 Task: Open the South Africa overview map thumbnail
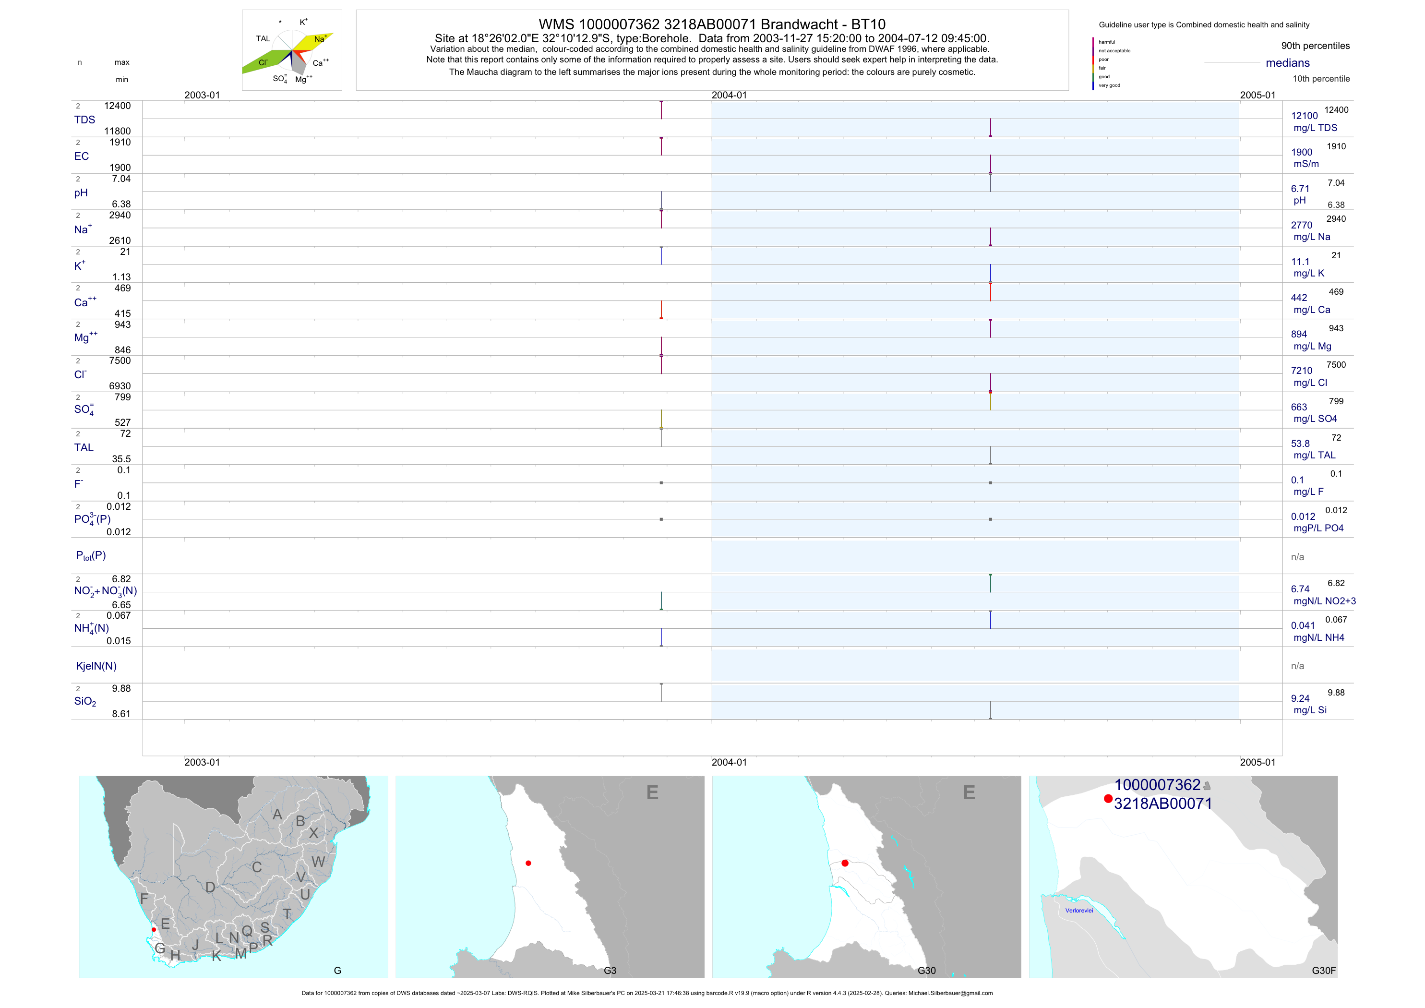233,876
